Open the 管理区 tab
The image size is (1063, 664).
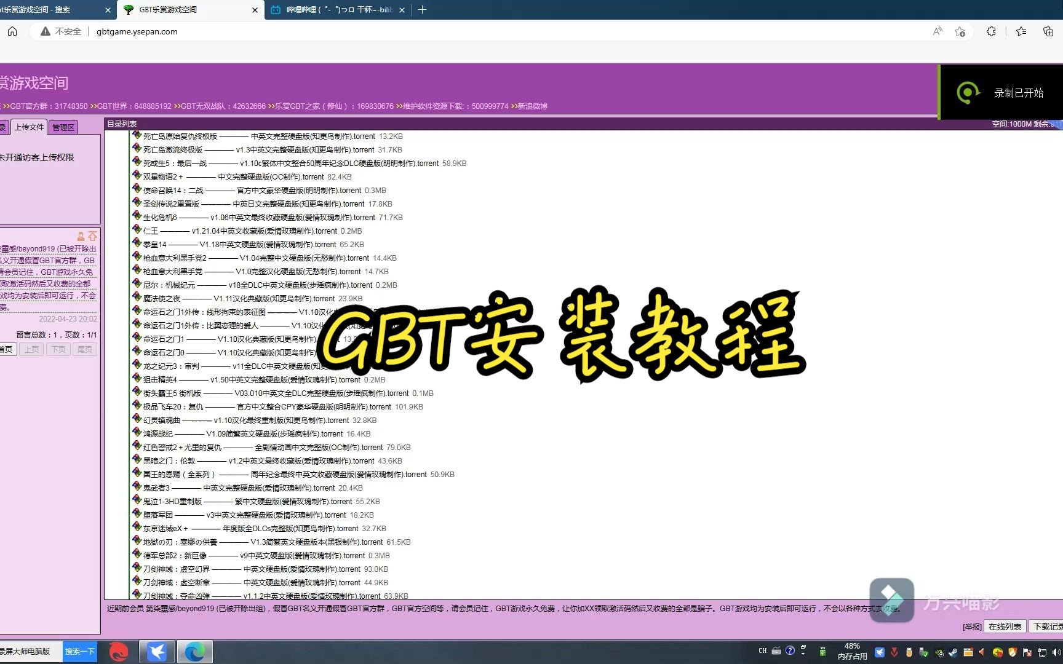[63, 127]
